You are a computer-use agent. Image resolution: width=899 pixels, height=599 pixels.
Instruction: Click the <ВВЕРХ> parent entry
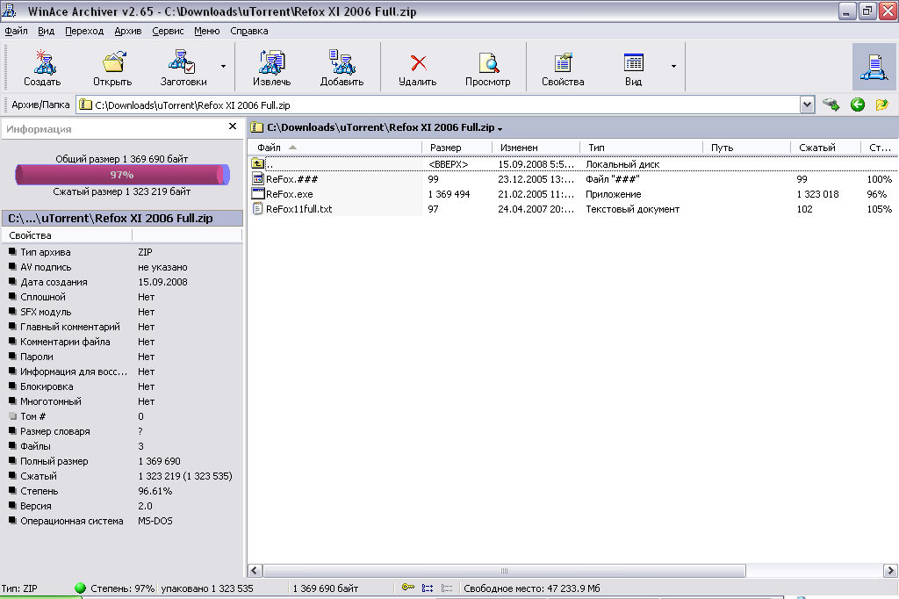coord(449,164)
